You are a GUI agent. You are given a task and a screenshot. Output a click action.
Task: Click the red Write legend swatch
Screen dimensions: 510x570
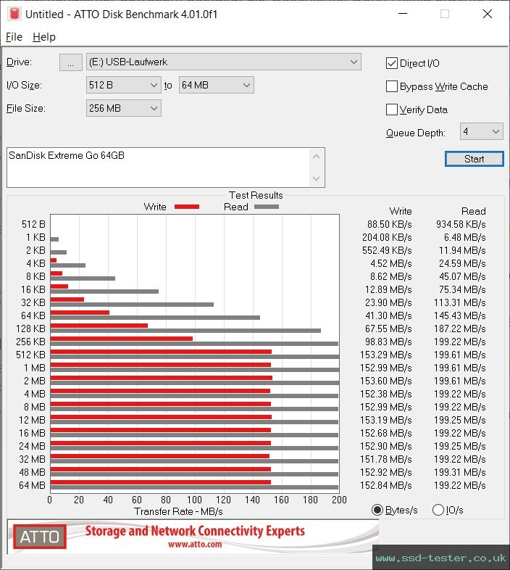tap(187, 207)
